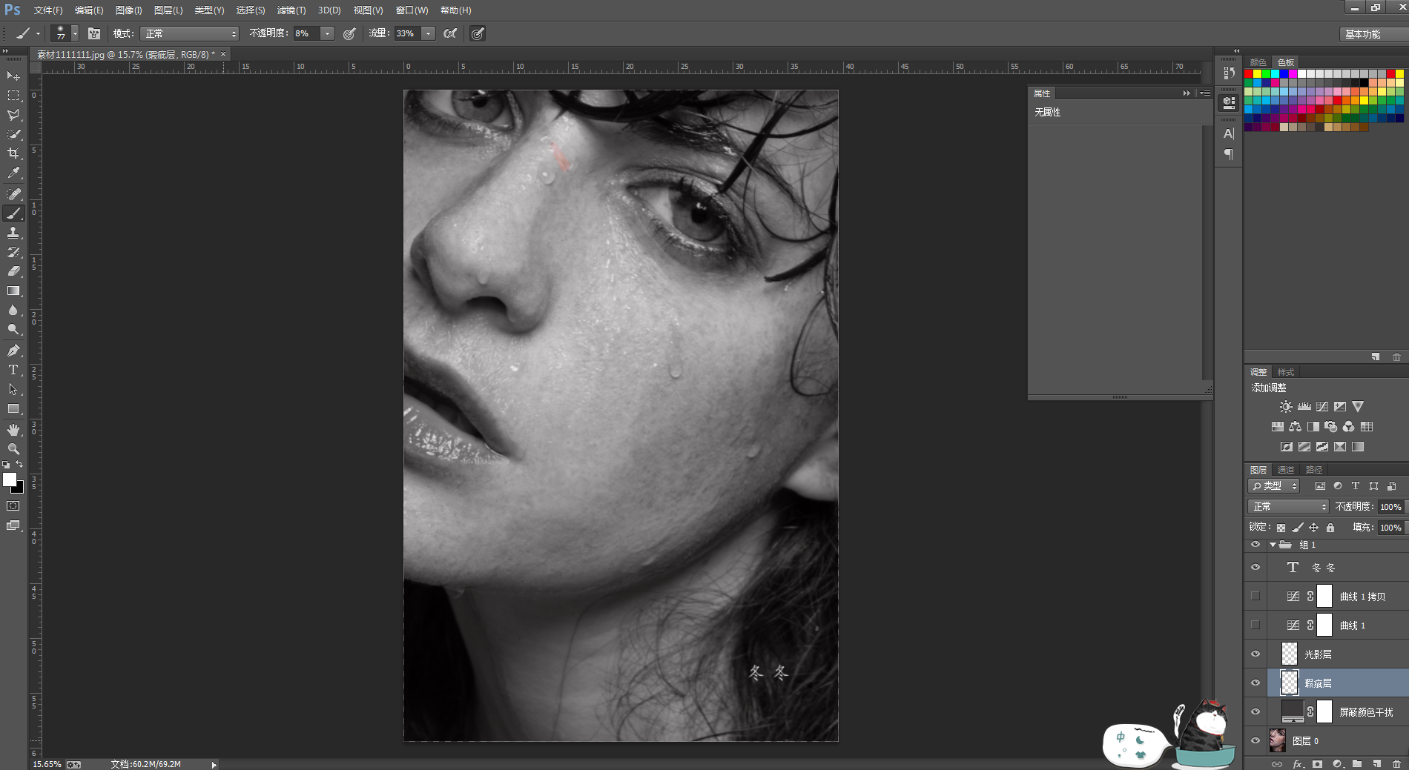Open the brush mode 正常 dropdown
This screenshot has width=1409, height=770.
point(190,33)
